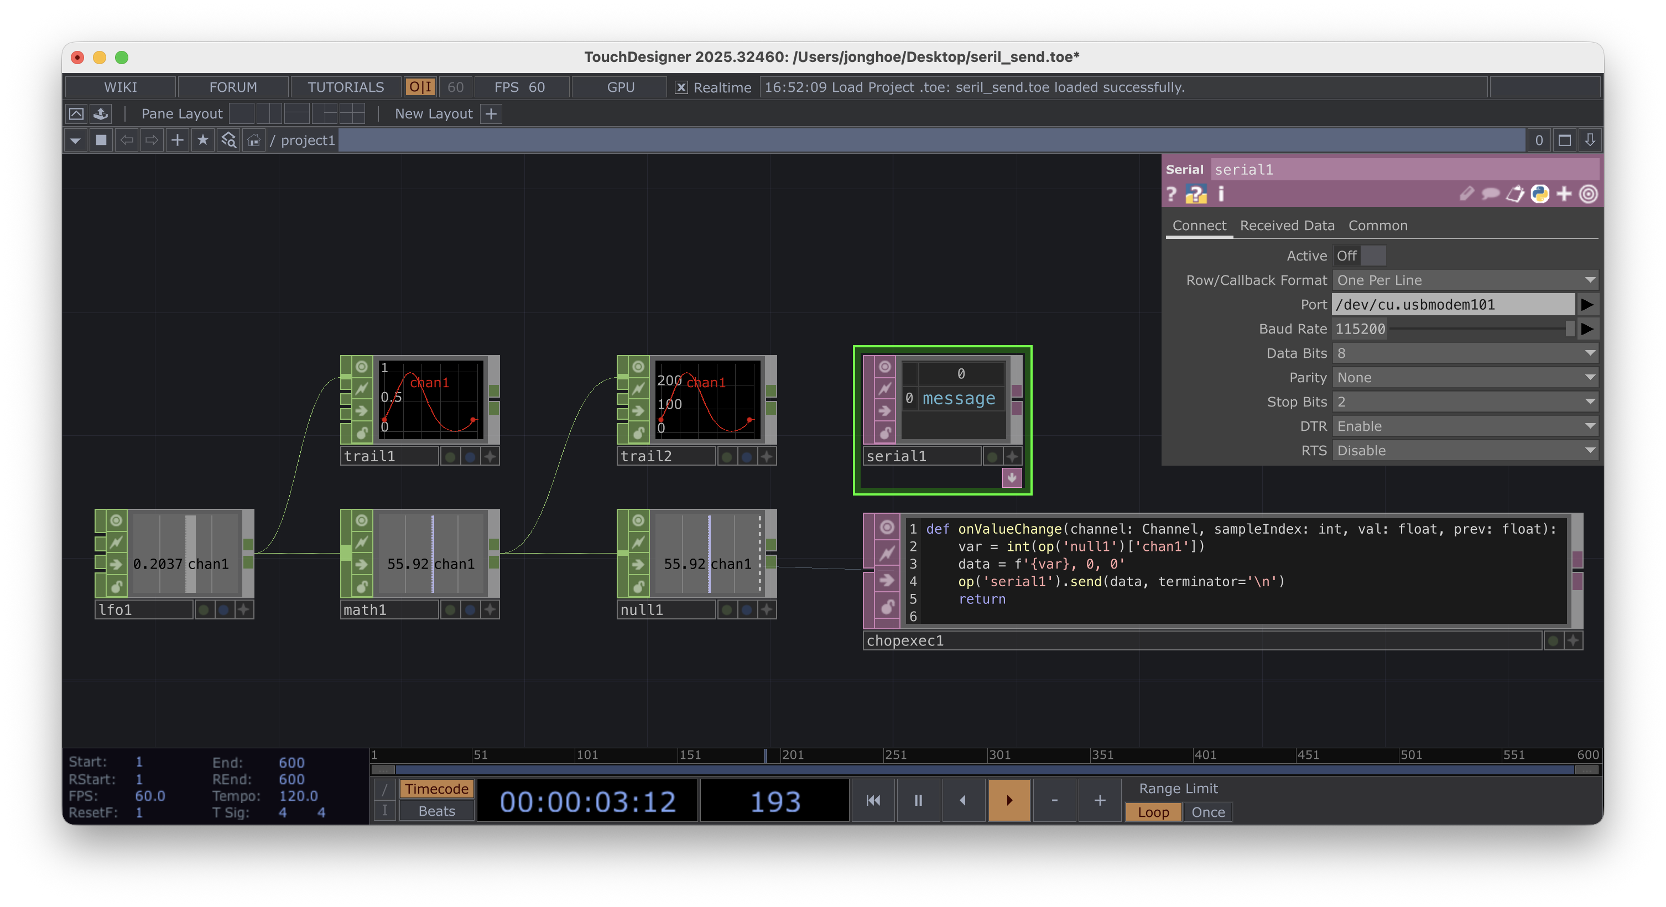Select the Connect tab
Screen dimensions: 1666x907
pyautogui.click(x=1199, y=225)
